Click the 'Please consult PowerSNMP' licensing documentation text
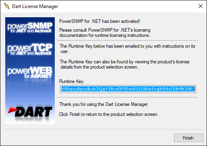The height and width of the screenshot is (146, 207). [105, 32]
